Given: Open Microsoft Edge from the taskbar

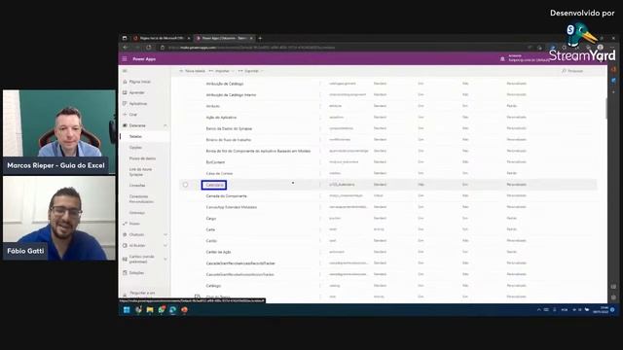Looking at the screenshot, I should (173, 310).
